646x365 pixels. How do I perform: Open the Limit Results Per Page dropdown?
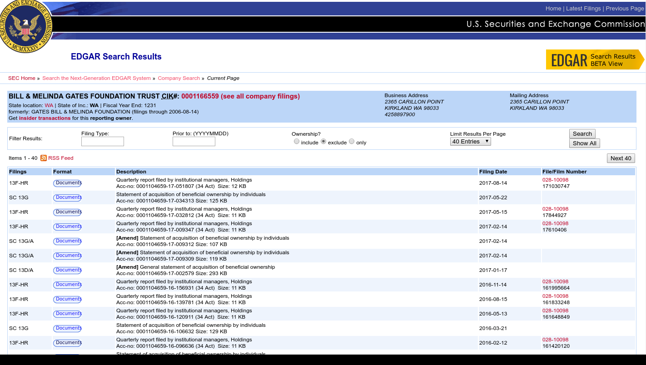coord(471,142)
